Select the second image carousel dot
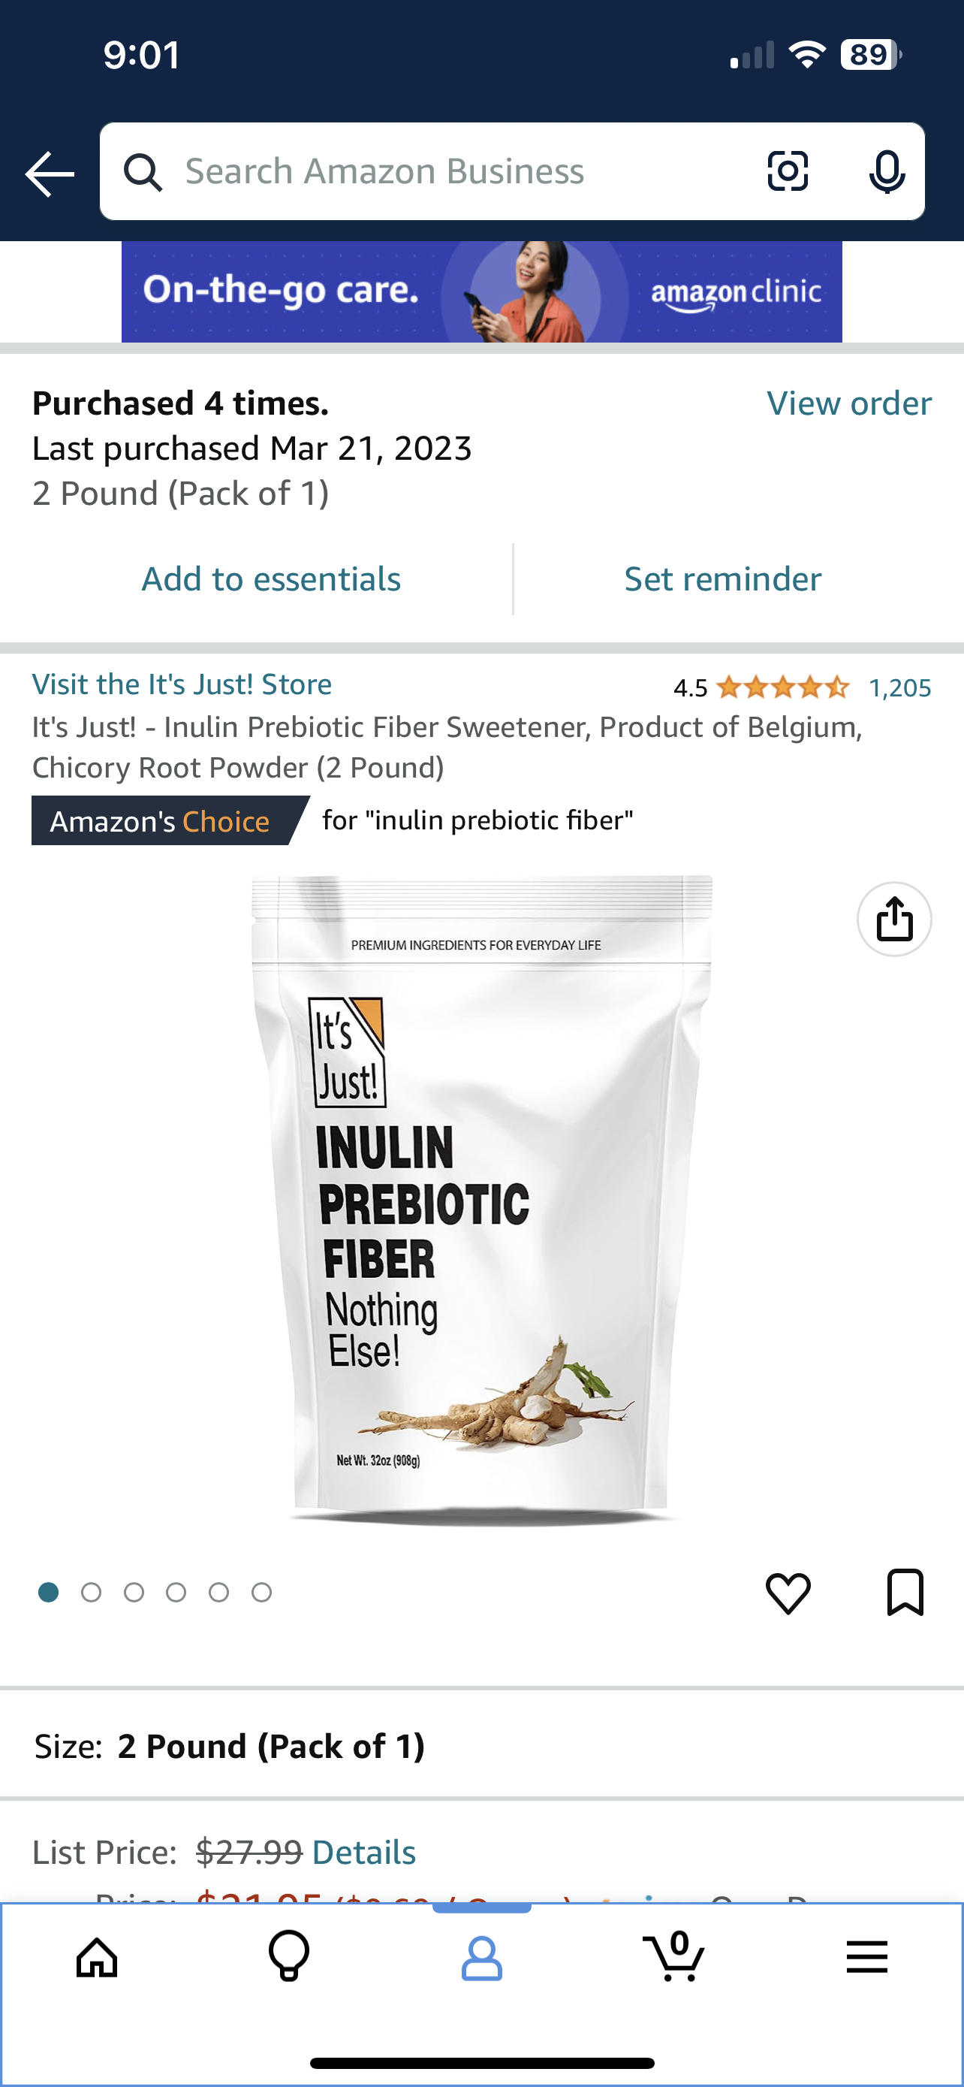Screen dimensions: 964x2087 92,1593
